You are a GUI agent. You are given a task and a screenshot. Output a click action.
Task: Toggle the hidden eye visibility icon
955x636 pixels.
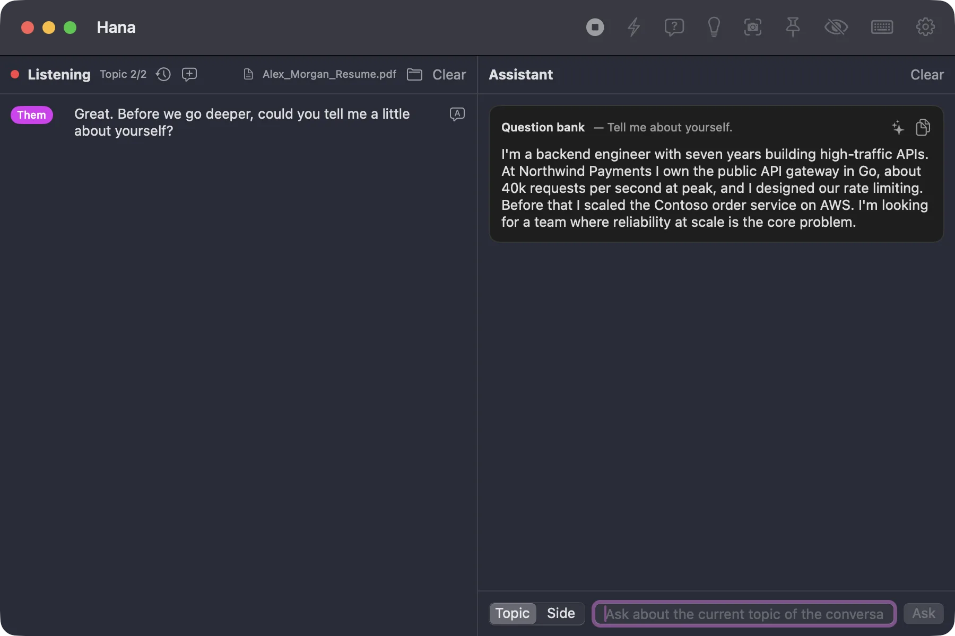[836, 27]
